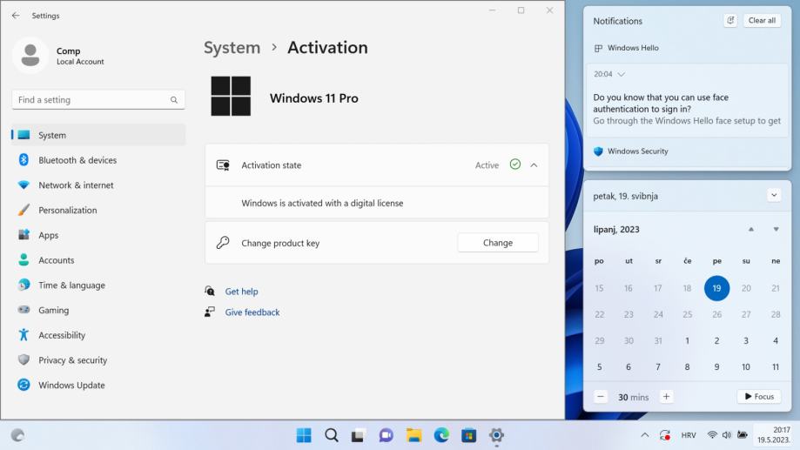Open the Get help link

pos(241,292)
